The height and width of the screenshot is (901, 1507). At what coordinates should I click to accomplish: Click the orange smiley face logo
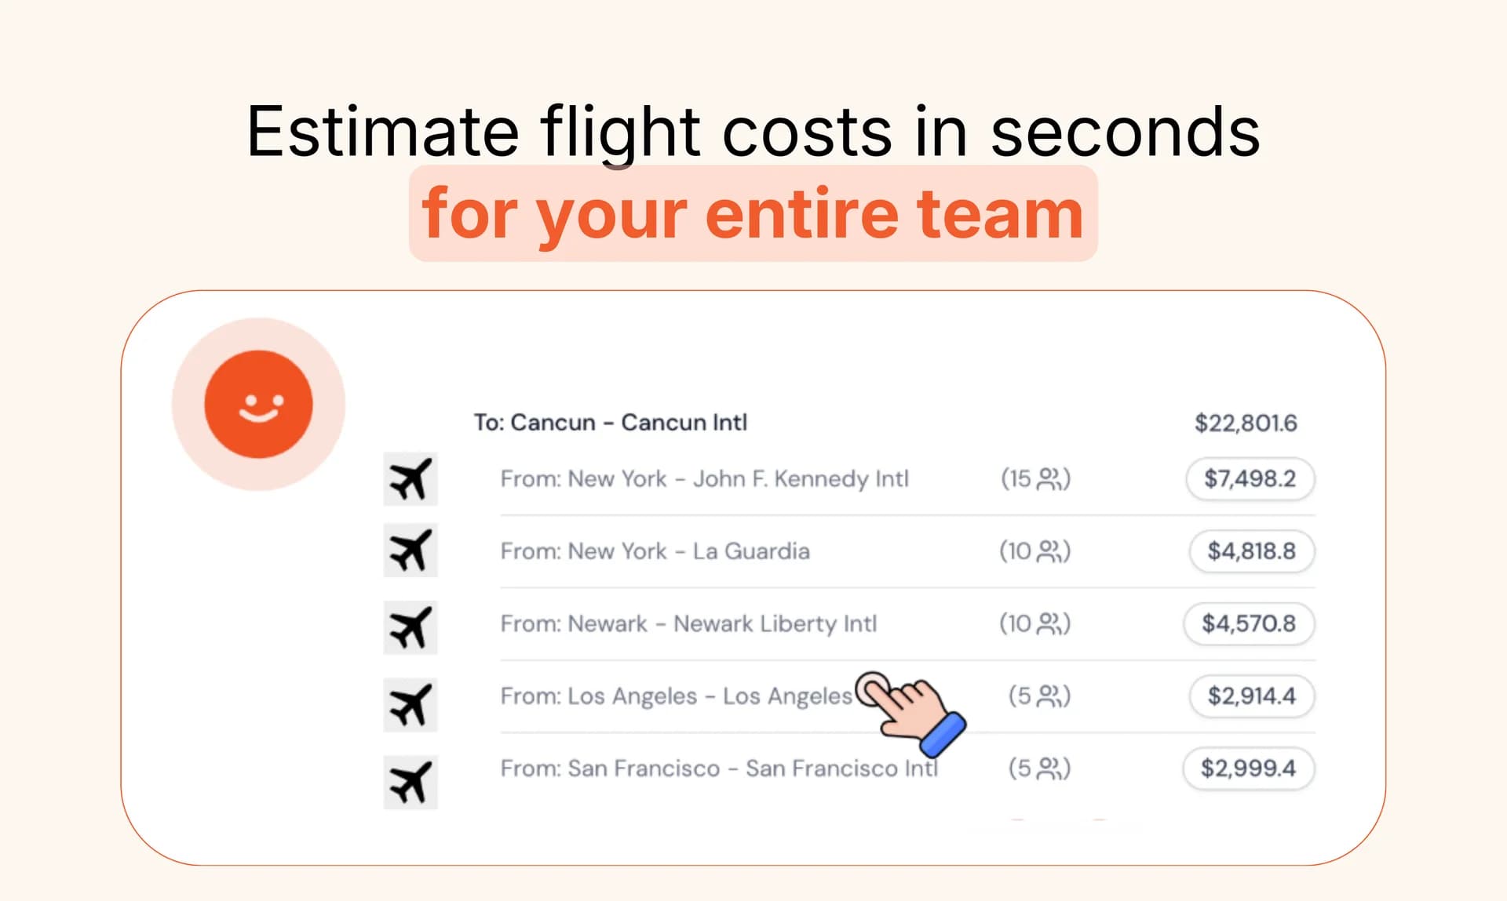(x=258, y=404)
